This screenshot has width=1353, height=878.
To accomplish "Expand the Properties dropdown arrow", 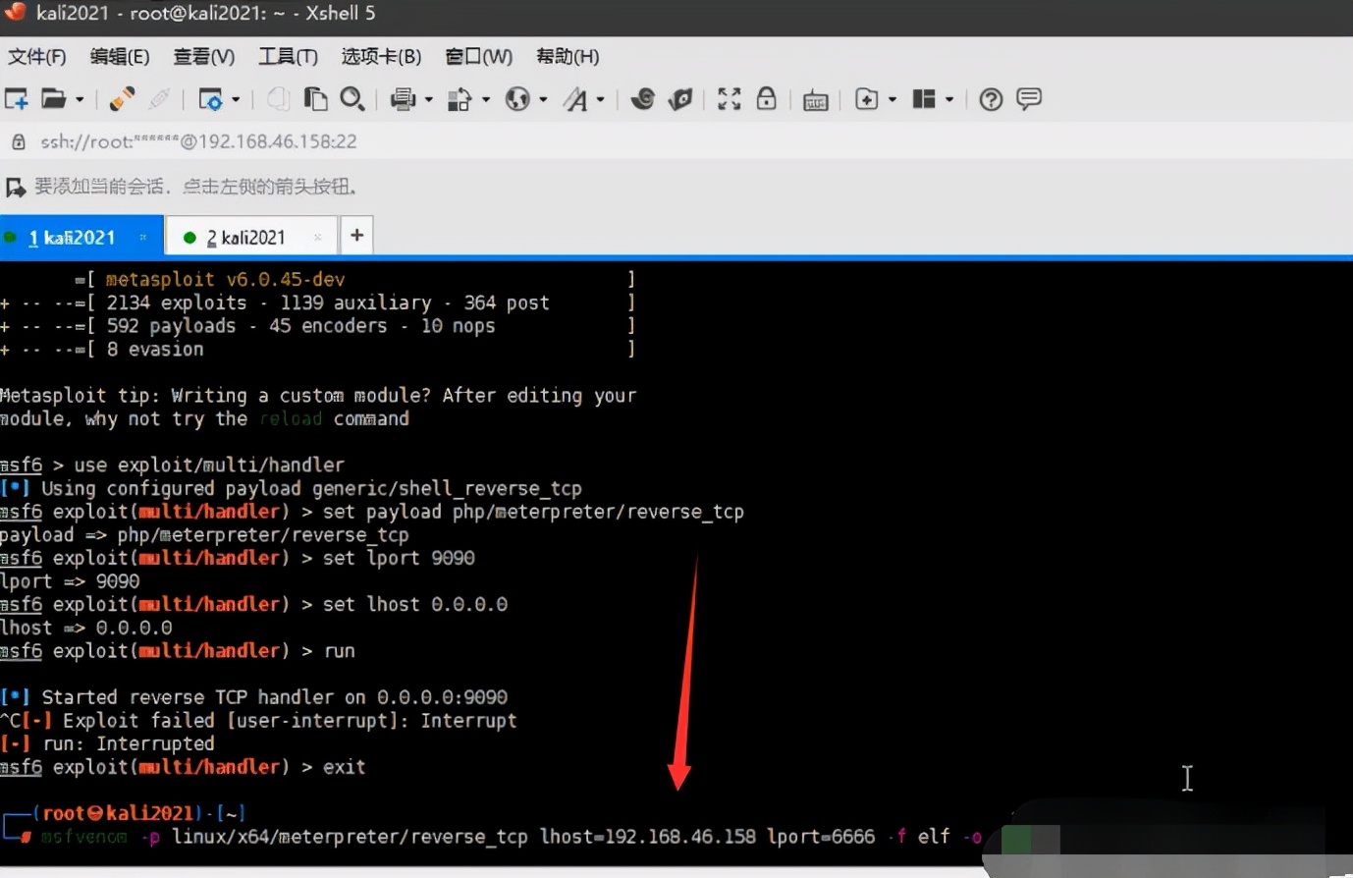I will coord(237,99).
